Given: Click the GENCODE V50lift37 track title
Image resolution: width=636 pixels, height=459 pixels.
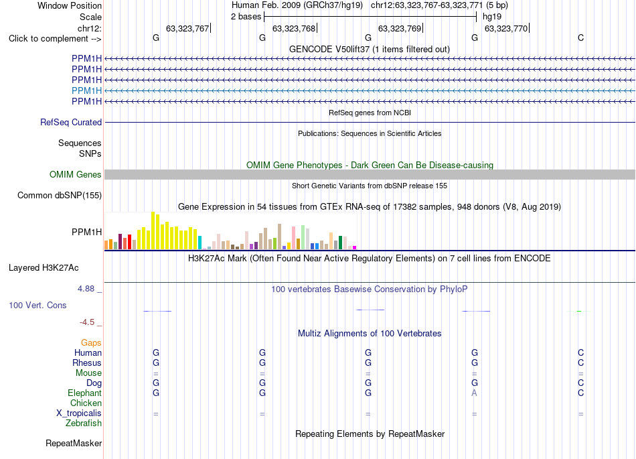Looking at the screenshot, I should [370, 49].
